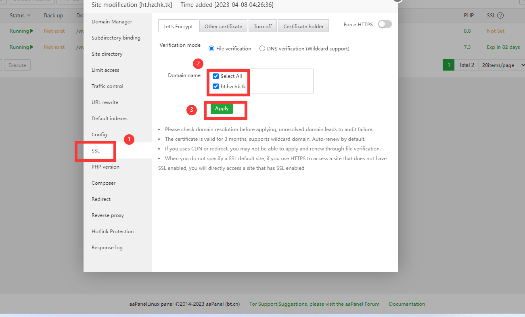525x317 pixels.
Task: Open Domain Manager in sidebar
Action: click(112, 22)
